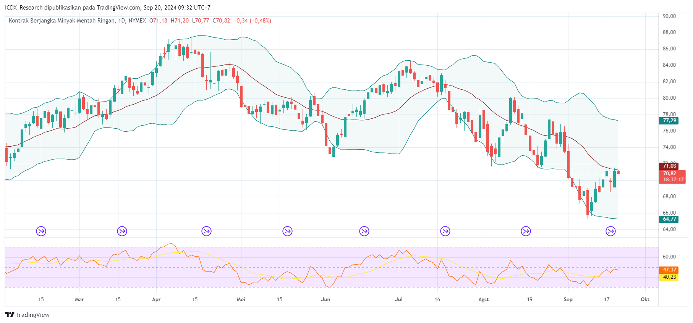Click the contract rollover marker in mid-February

tap(41, 231)
